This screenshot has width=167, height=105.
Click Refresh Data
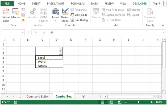[111, 20]
